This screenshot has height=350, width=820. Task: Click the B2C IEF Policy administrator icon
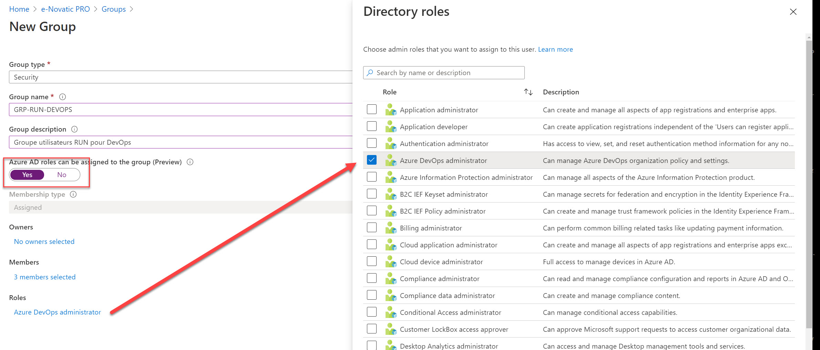pos(391,211)
